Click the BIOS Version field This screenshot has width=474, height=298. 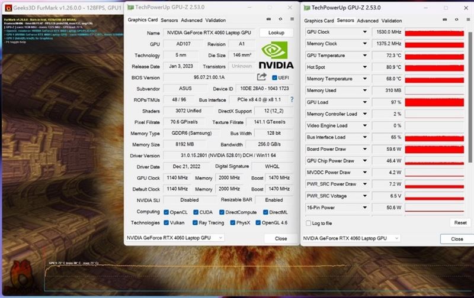pos(209,77)
